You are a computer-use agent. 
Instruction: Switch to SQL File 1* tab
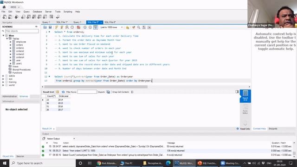click(62, 22)
